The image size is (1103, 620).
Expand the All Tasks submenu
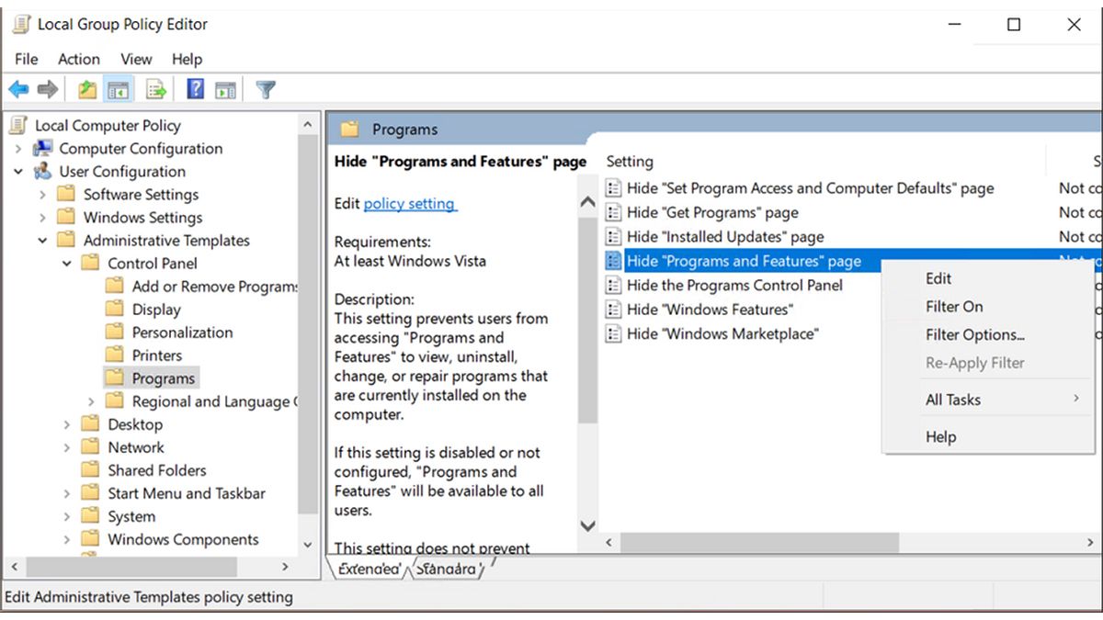click(954, 399)
